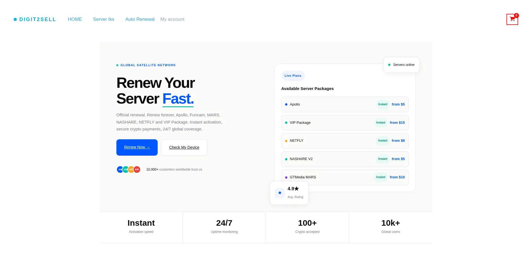This screenshot has height=275, width=532.
Task: Open My account page
Action: [x=172, y=19]
